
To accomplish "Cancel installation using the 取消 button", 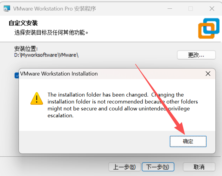I will coord(199,167).
